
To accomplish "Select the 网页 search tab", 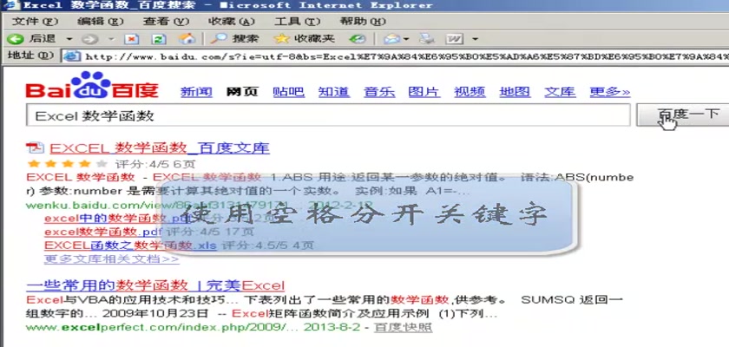I will click(242, 91).
